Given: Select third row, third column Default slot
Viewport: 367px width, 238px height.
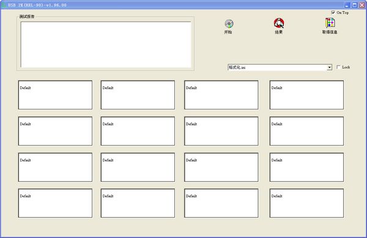Looking at the screenshot, I should click(x=221, y=167).
